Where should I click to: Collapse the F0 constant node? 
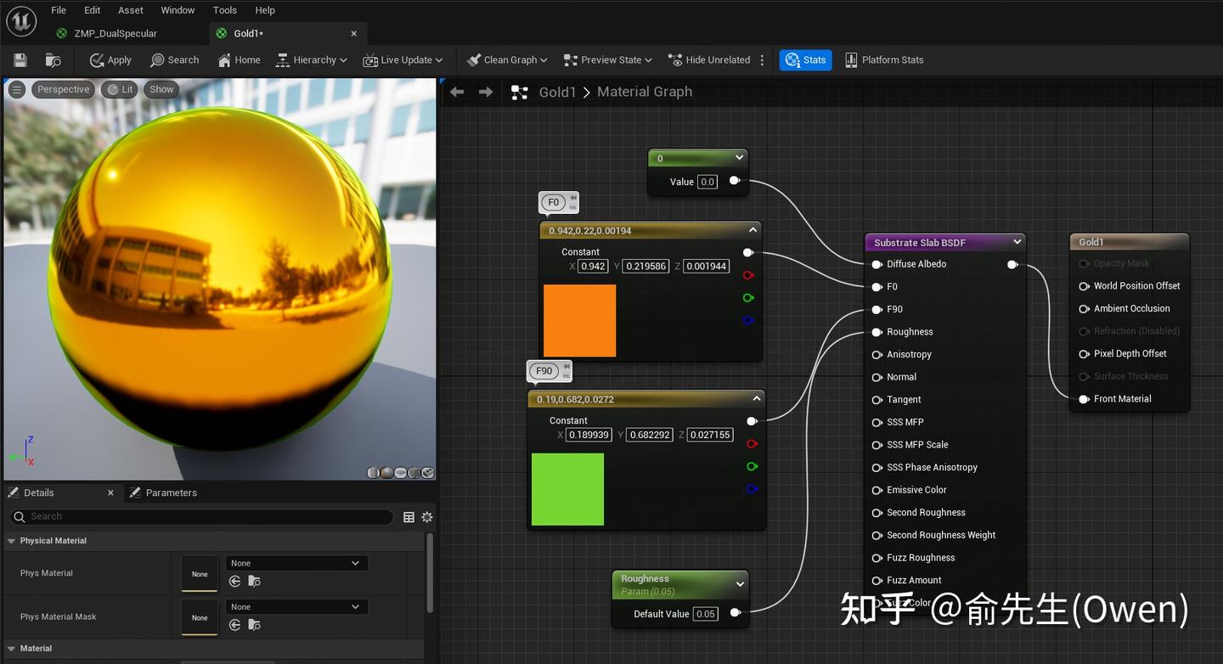point(752,230)
